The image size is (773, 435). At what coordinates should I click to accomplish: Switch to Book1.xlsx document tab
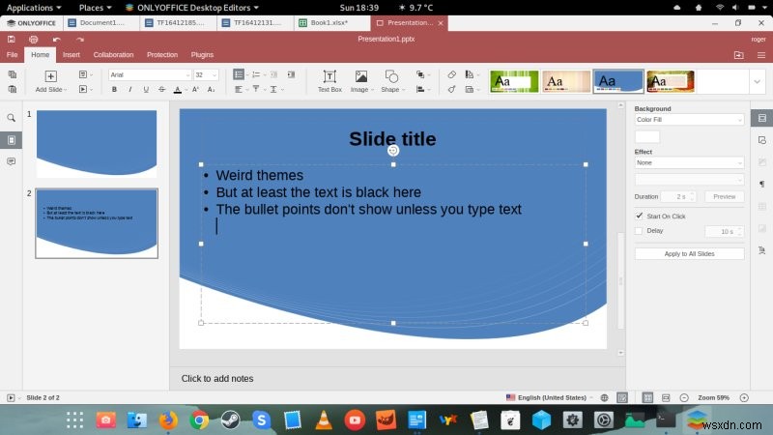(331, 22)
